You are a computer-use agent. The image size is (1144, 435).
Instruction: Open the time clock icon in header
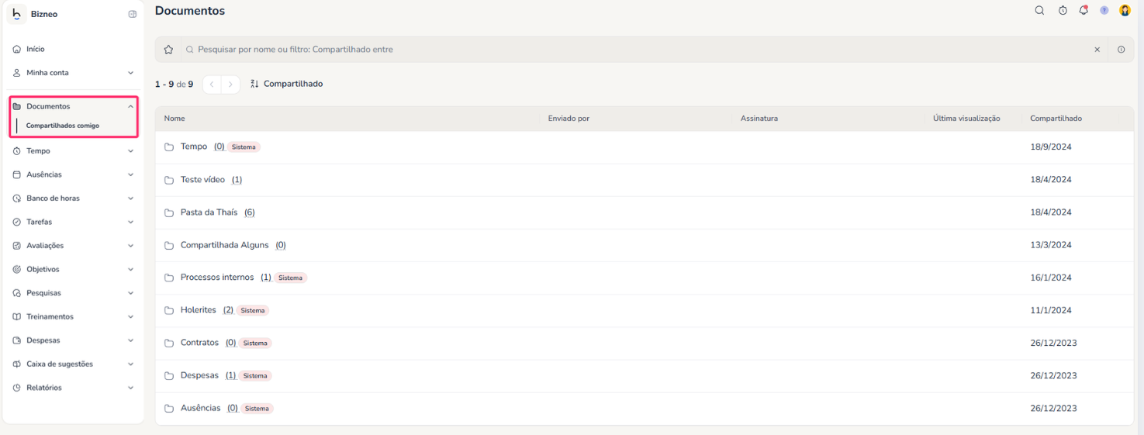tap(1063, 11)
